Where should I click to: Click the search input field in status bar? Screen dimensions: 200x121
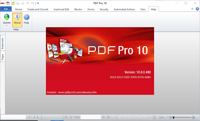(x=13, y=117)
